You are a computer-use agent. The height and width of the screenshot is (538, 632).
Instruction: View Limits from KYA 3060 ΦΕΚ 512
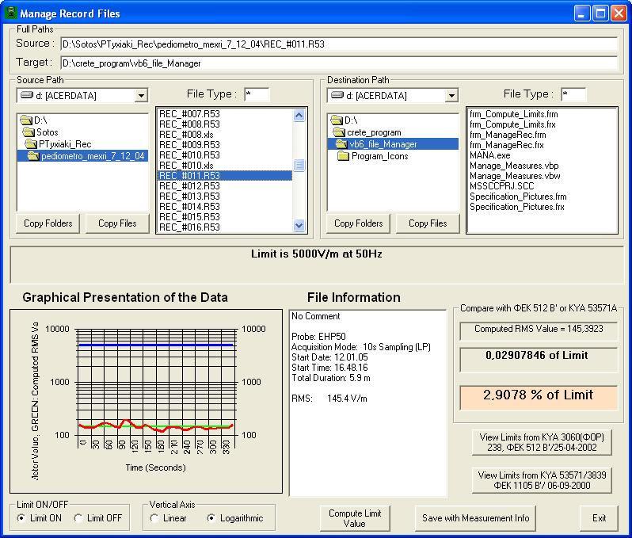pos(542,442)
